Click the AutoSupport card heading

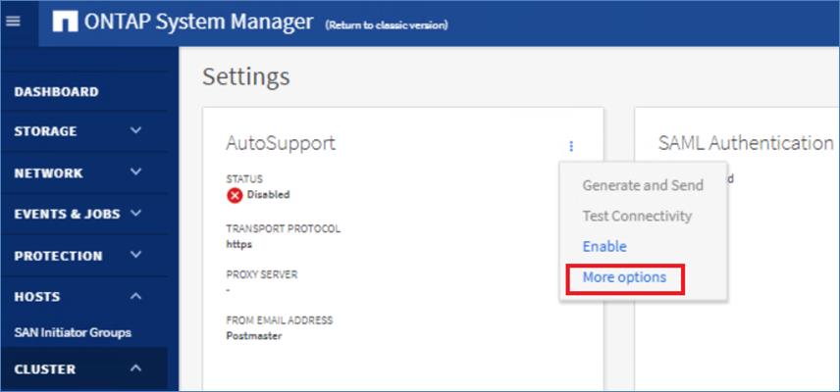coord(281,143)
